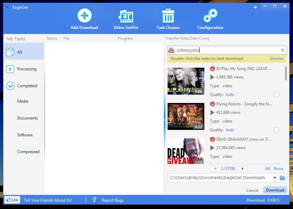Select All videos link

267,168
